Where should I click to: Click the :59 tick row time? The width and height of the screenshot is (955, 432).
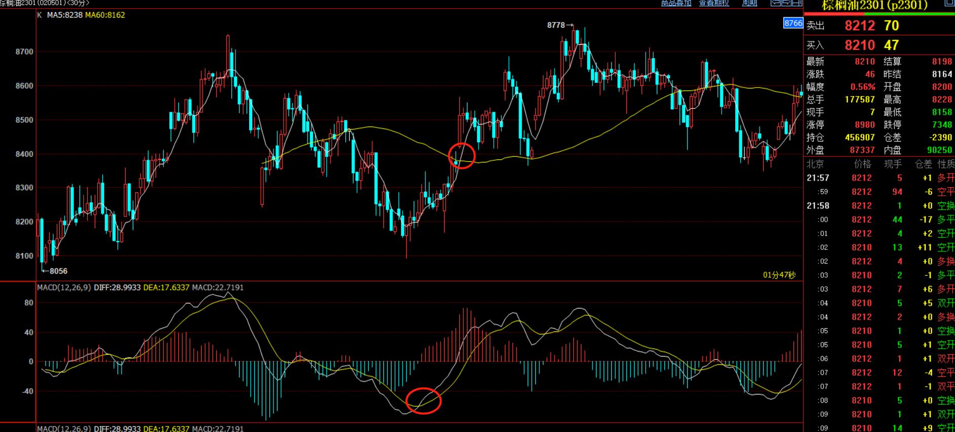point(822,192)
